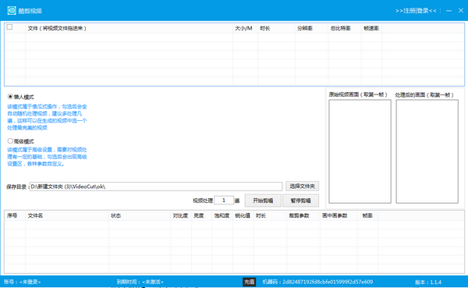Screen dimensions: 468x288
Task: Click the 账号：<未登录> status text
Action: tap(23, 282)
